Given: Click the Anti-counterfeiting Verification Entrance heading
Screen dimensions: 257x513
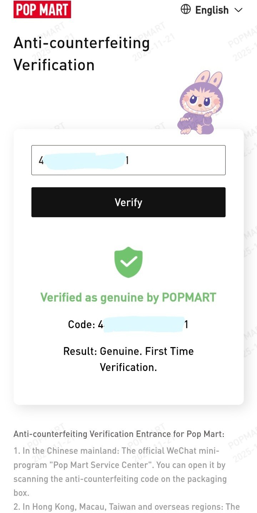Looking at the screenshot, I should point(119,434).
